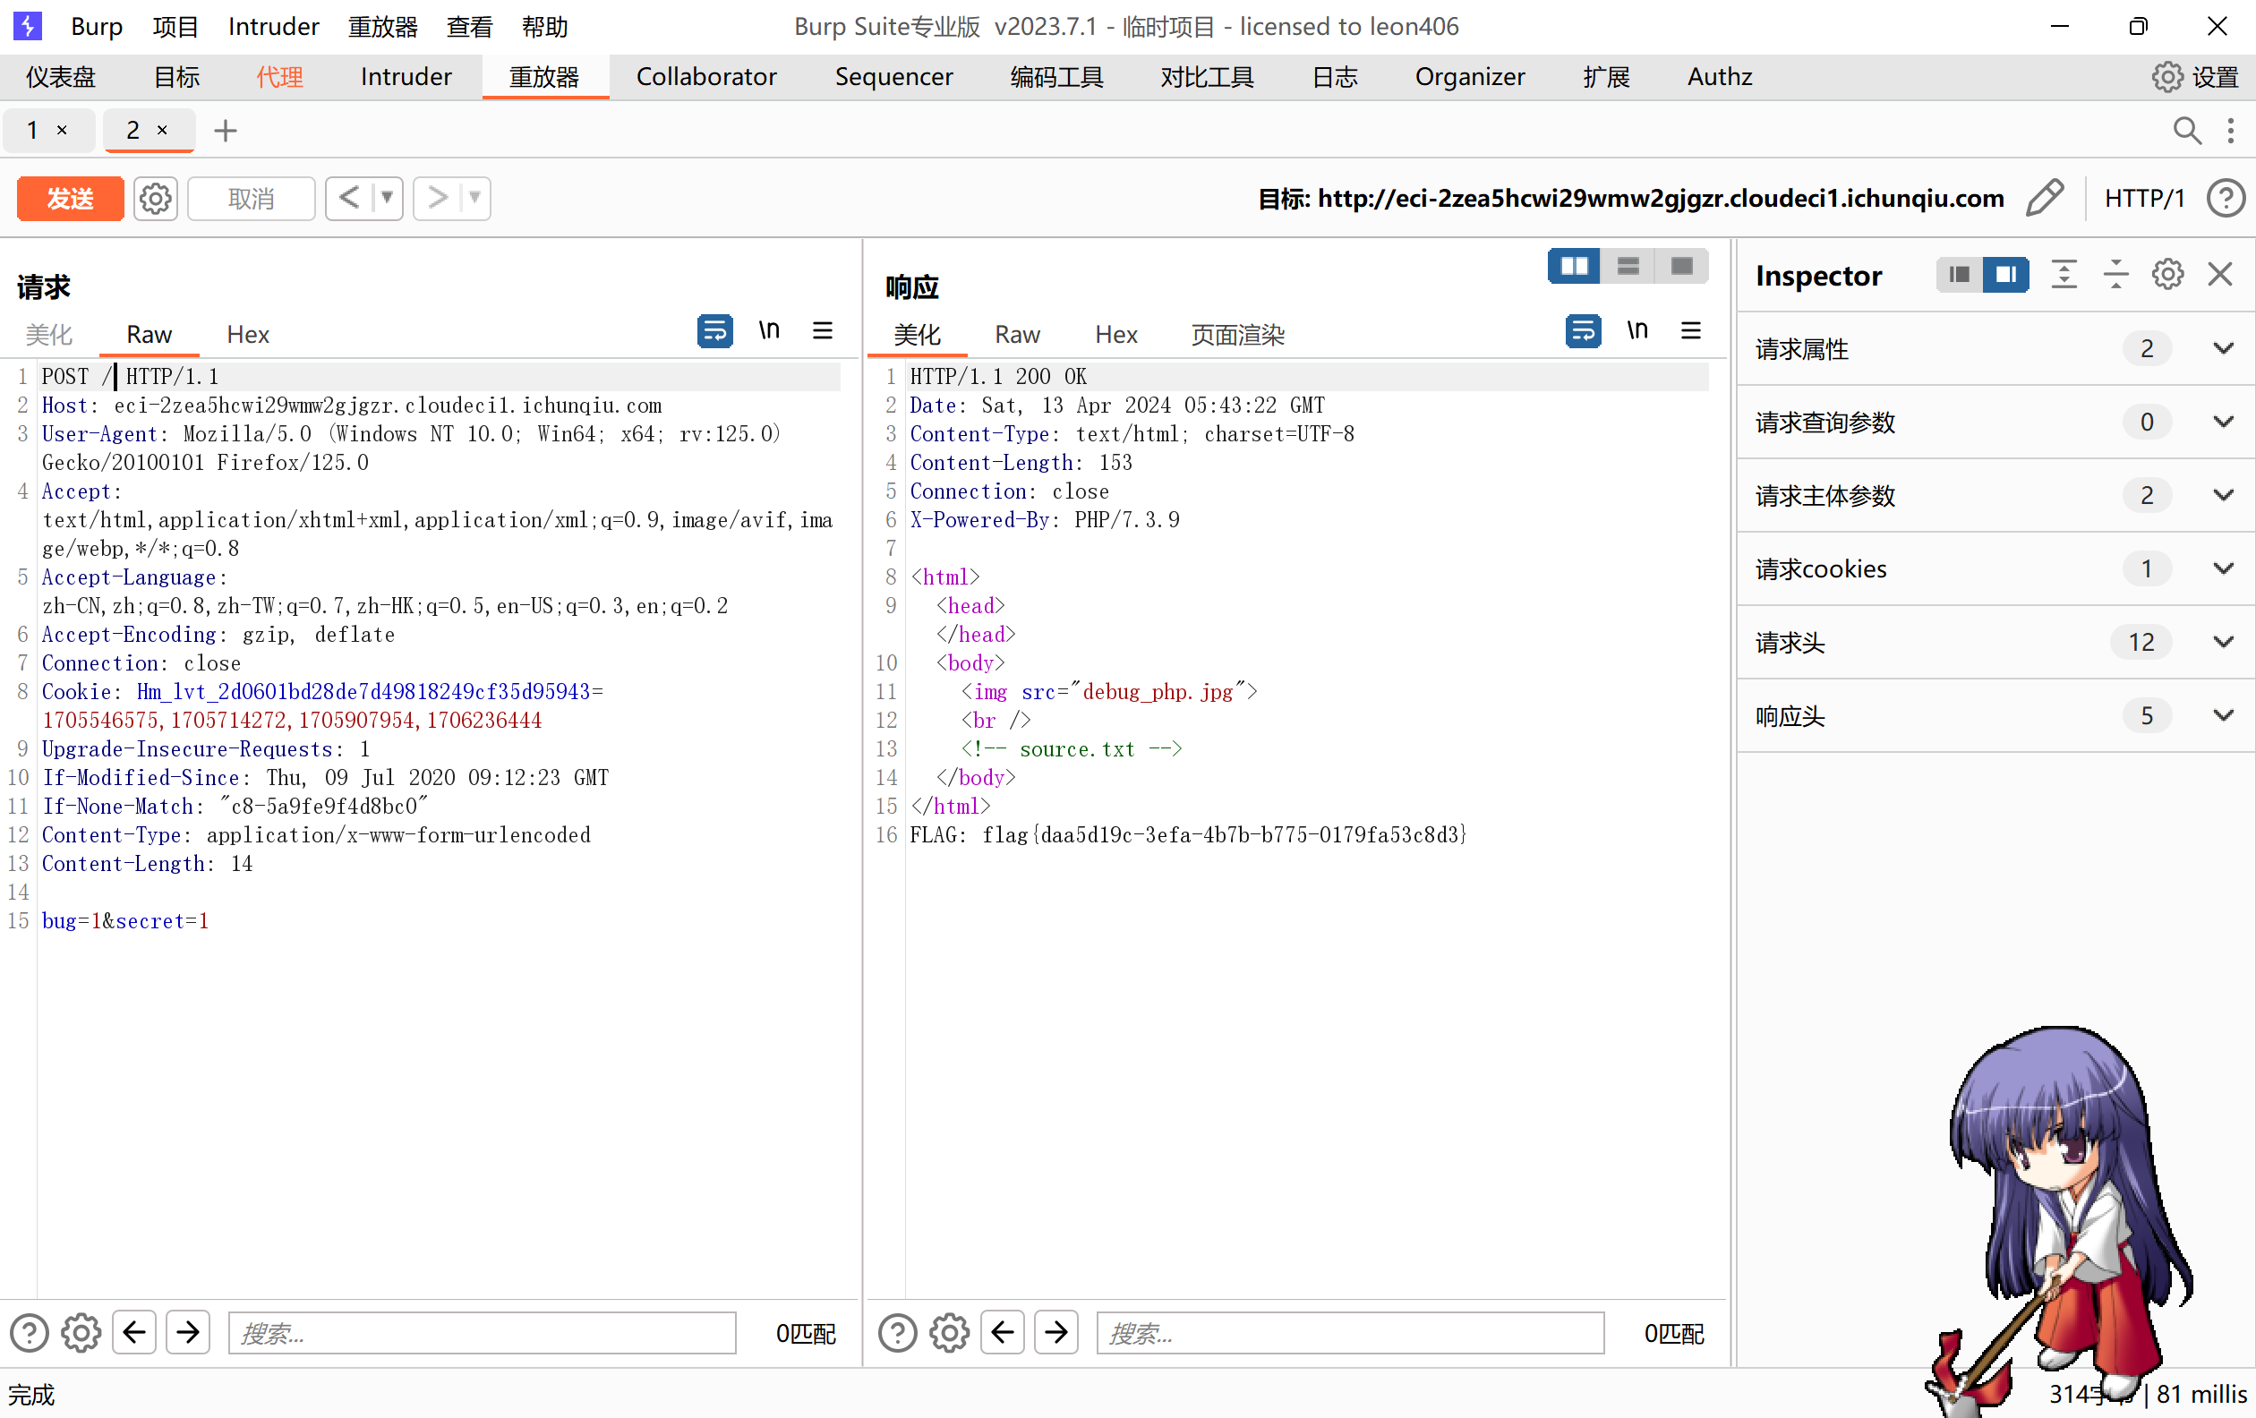The image size is (2256, 1418).
Task: Toggle non-printable chars in request pane
Action: pos(768,330)
